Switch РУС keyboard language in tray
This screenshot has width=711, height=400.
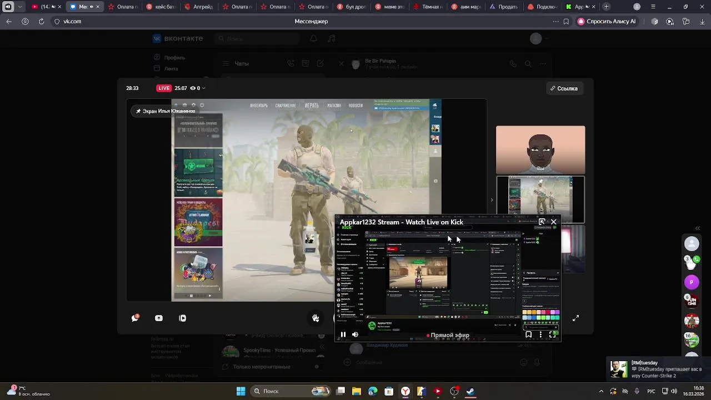click(x=651, y=391)
